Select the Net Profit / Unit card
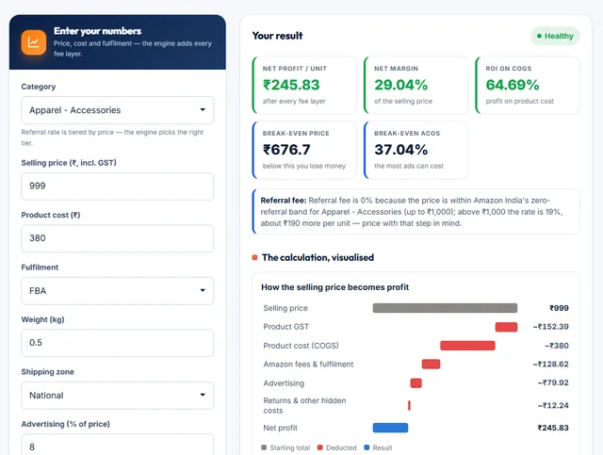 [x=304, y=85]
